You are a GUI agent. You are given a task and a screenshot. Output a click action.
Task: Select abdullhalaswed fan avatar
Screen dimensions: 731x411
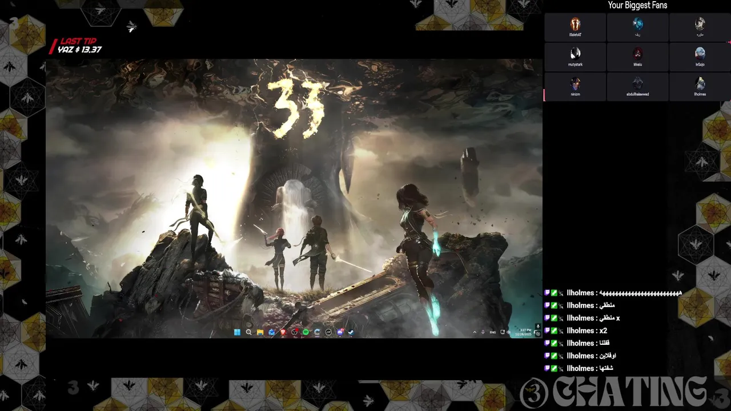click(x=637, y=84)
